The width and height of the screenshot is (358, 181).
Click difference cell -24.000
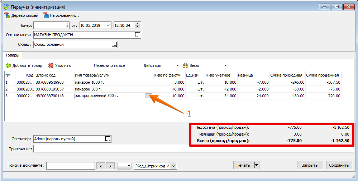[253, 96]
